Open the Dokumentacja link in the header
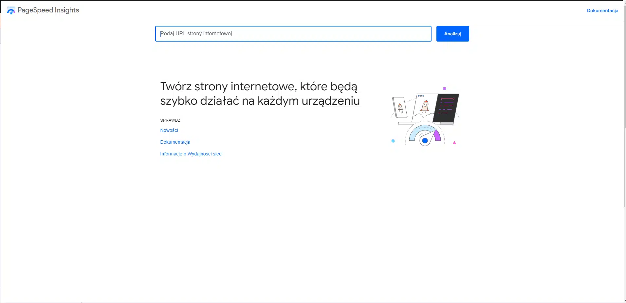The width and height of the screenshot is (626, 303). pyautogui.click(x=602, y=10)
